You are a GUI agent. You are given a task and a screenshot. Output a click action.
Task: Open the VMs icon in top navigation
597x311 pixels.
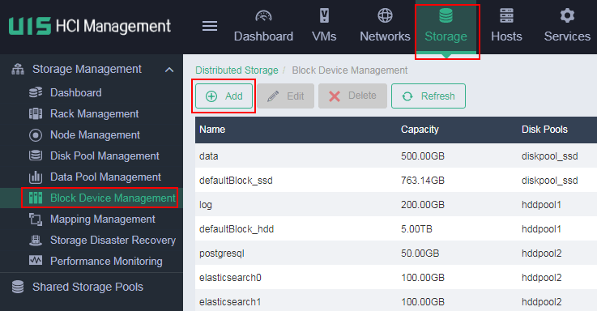324,15
